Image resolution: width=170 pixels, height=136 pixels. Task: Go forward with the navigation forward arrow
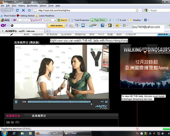pyautogui.click(x=9, y=10)
